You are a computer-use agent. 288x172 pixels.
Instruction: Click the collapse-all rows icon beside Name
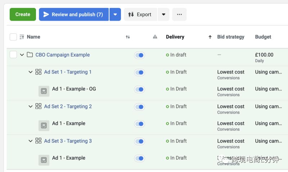point(22,37)
